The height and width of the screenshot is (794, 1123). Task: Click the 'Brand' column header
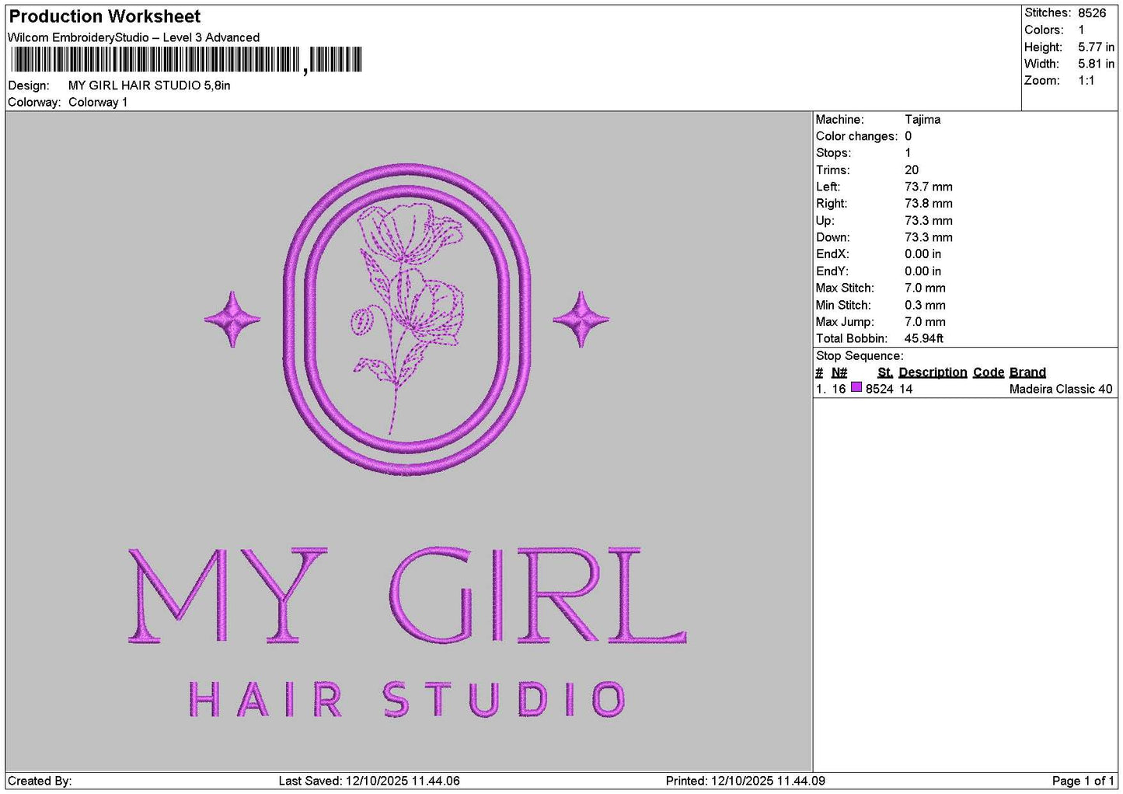tap(1027, 373)
